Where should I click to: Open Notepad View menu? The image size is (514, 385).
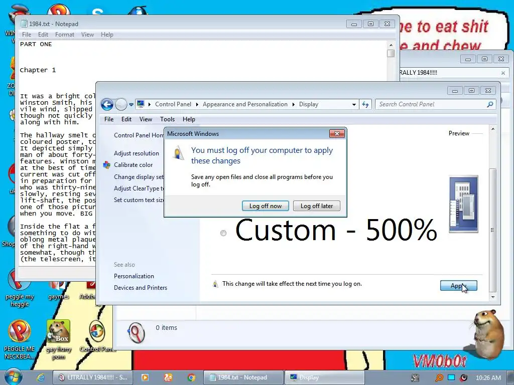[87, 35]
